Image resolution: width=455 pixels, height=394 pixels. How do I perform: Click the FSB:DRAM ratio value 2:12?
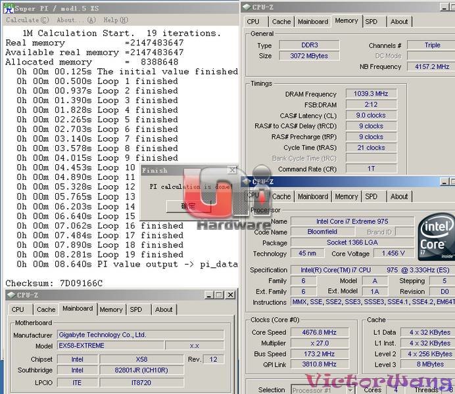click(371, 104)
